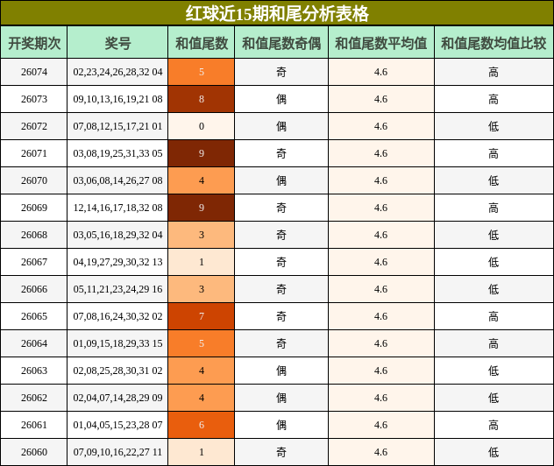Click period number 26069
Image resolution: width=554 pixels, height=466 pixels.
click(x=34, y=208)
